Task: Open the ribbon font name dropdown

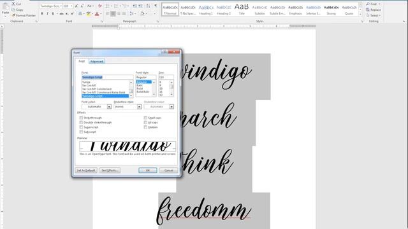Action: (x=61, y=6)
